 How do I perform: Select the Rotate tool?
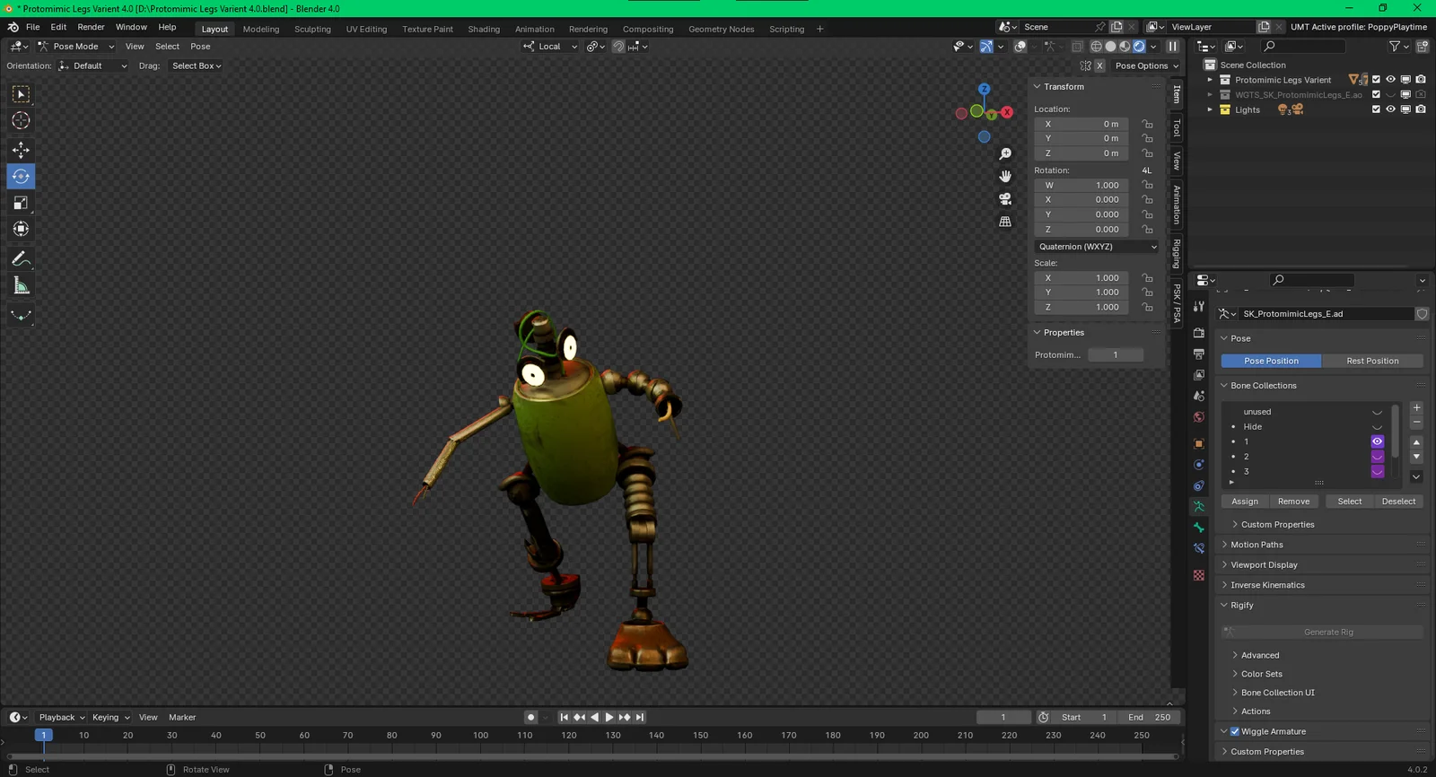pyautogui.click(x=21, y=177)
